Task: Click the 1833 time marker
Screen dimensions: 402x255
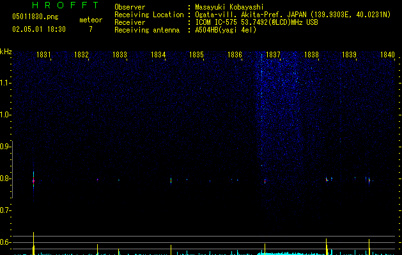Action: coord(120,54)
